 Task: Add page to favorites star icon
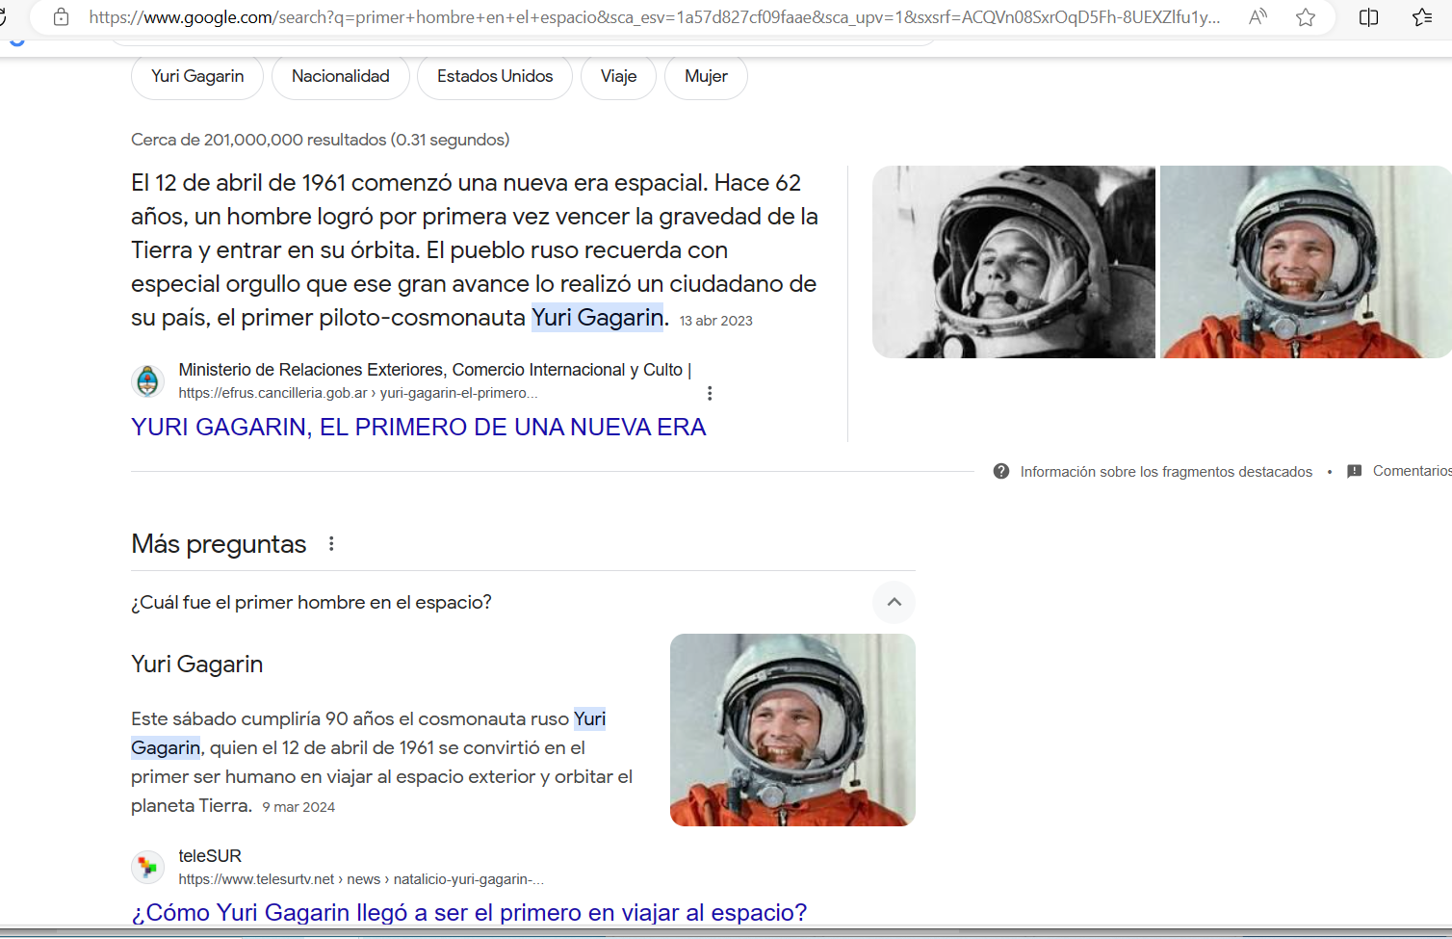[x=1306, y=17]
